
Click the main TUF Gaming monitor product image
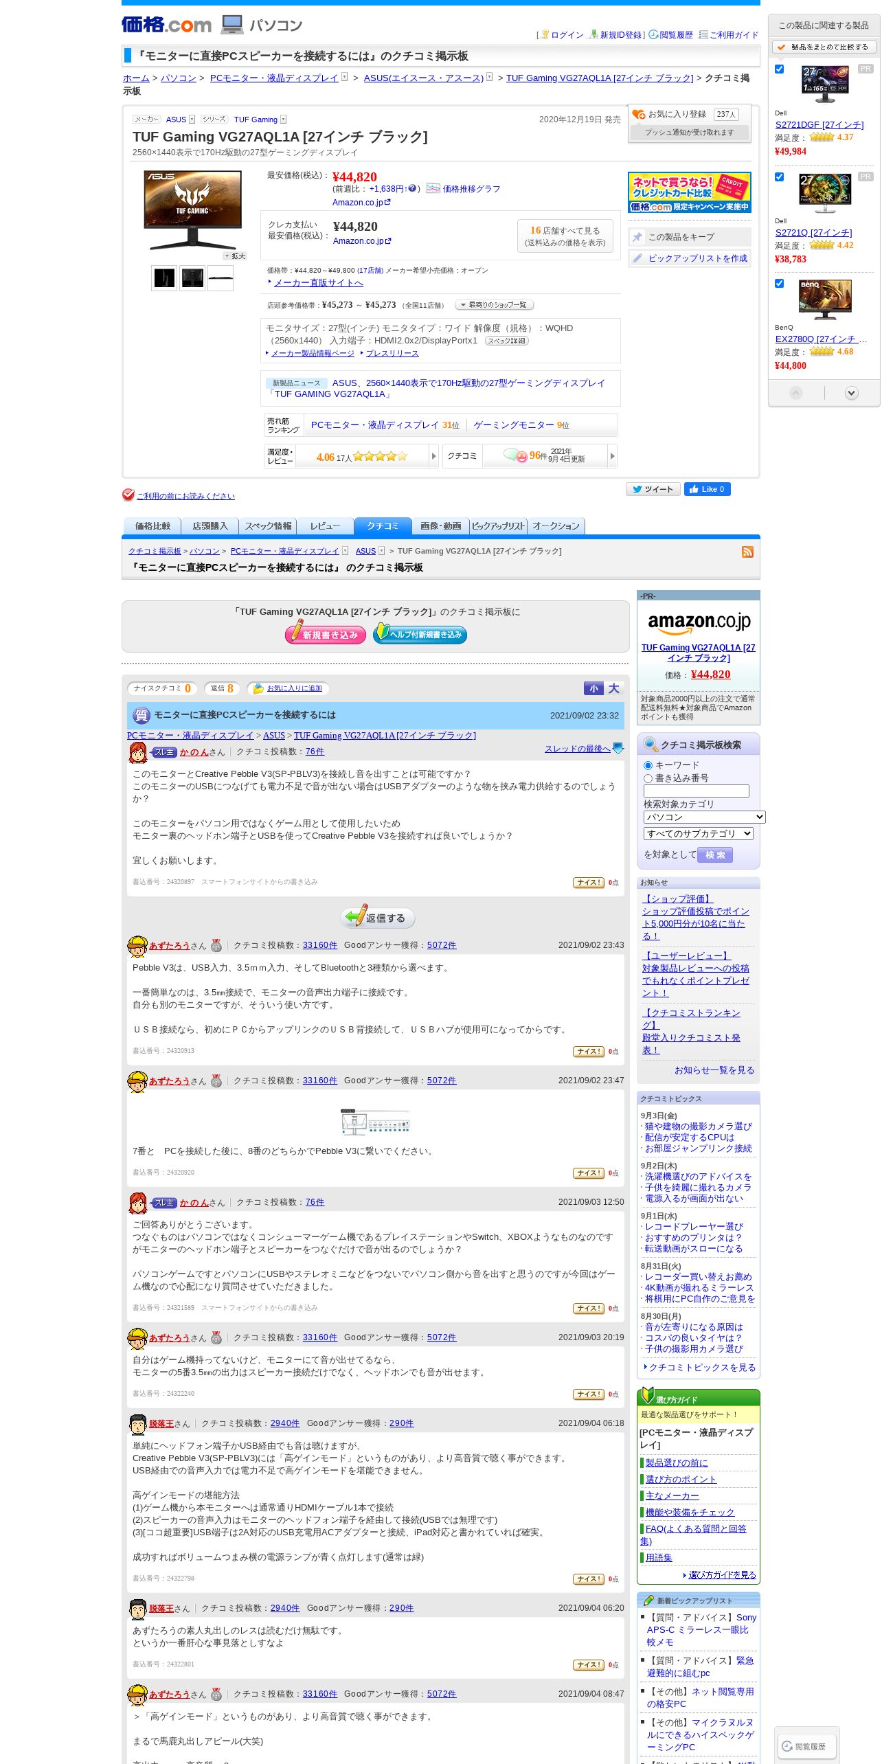(x=192, y=210)
